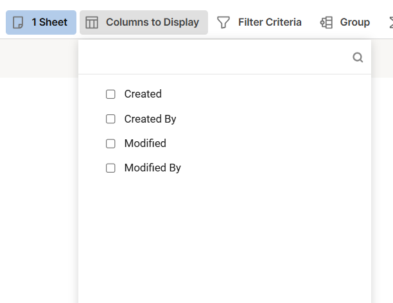Open the Group options dropdown

coord(345,22)
